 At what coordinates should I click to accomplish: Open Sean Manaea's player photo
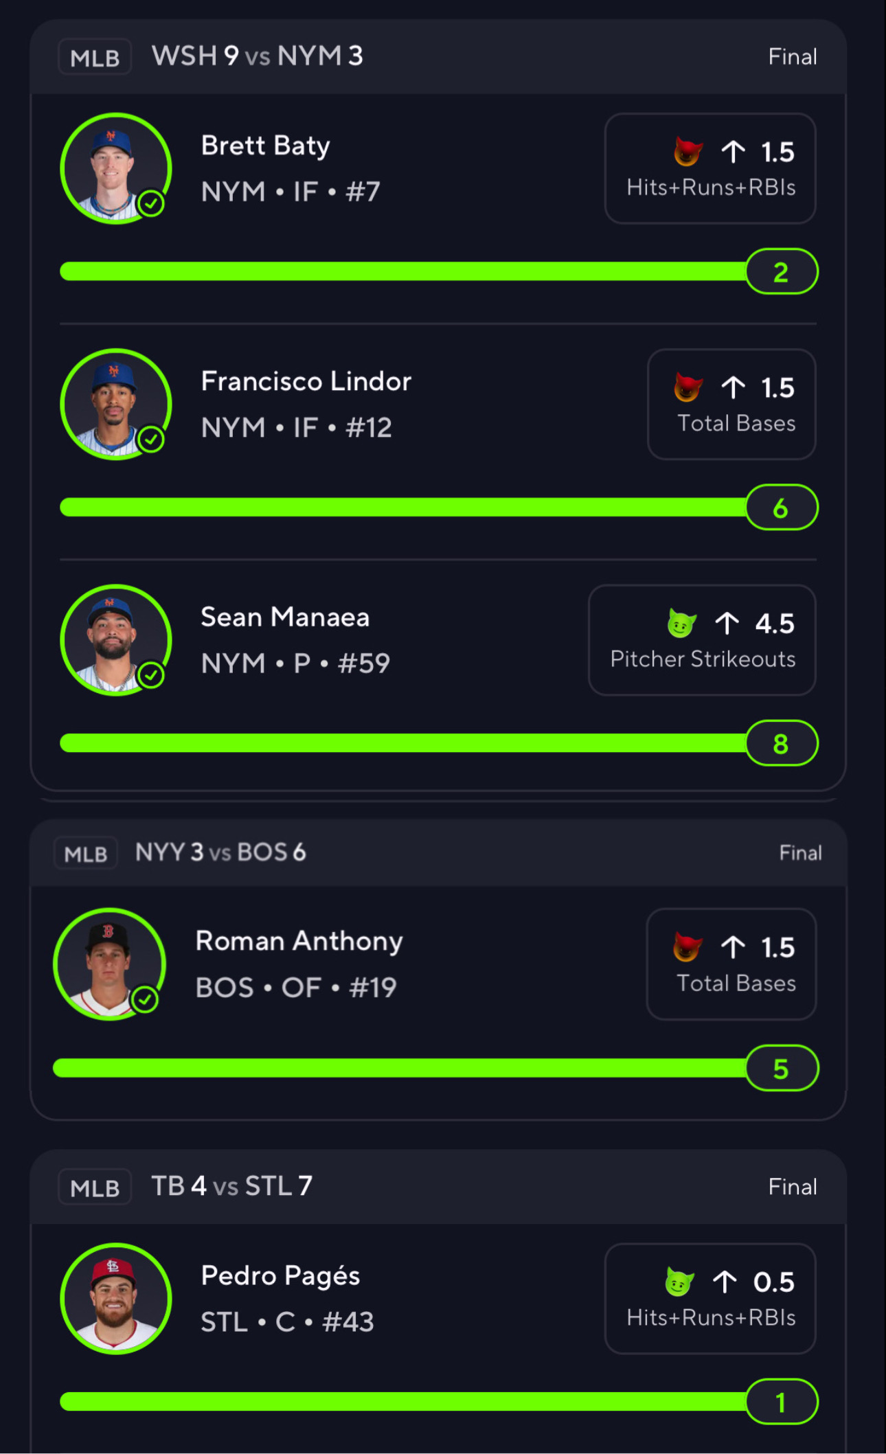click(x=115, y=640)
